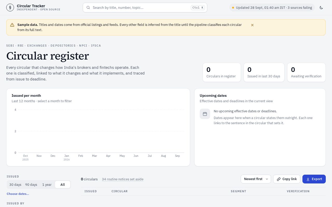Viewport: 332px width, 207px height.
Task: Click the Copy link button
Action: pos(287,179)
